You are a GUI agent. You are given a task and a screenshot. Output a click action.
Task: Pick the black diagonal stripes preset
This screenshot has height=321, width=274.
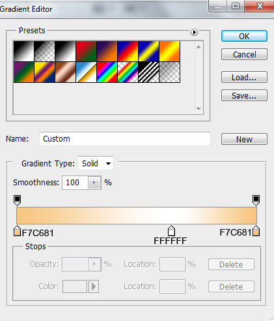pos(149,72)
